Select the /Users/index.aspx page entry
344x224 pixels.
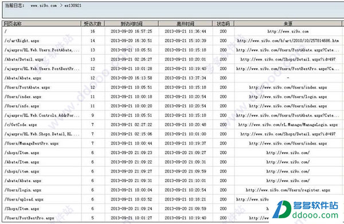click(23, 97)
